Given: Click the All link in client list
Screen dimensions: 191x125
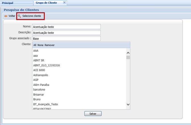Looking at the screenshot, I should pos(35,45).
